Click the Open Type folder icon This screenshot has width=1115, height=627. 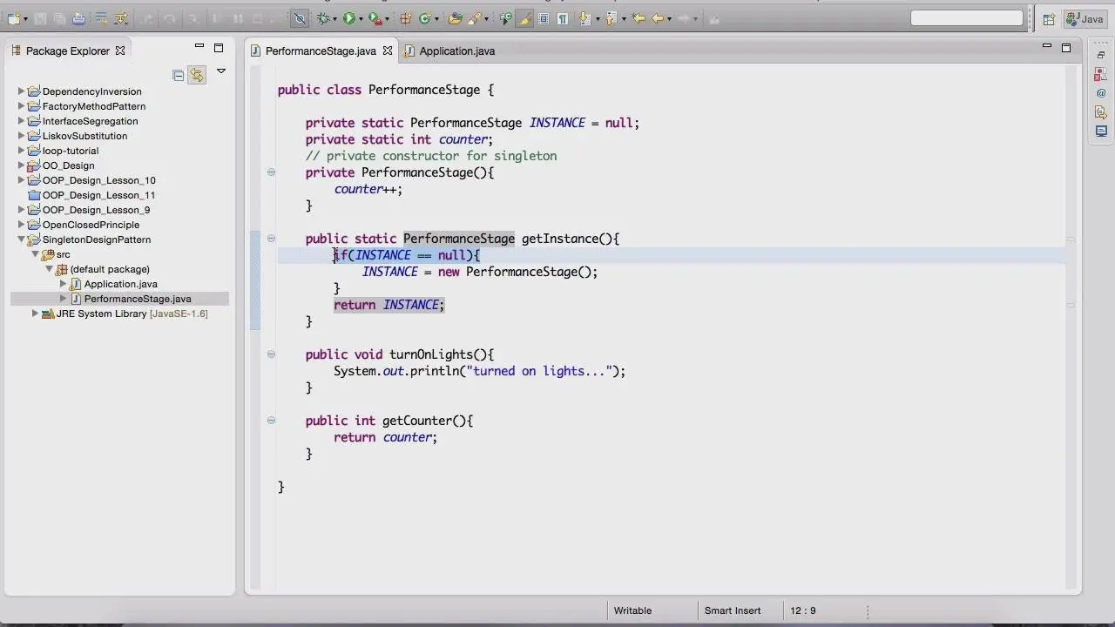(455, 18)
